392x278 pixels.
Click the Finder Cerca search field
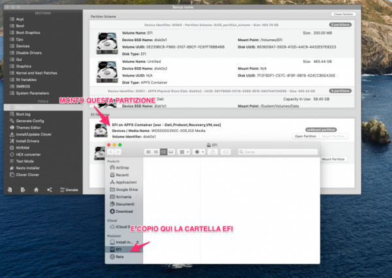(278, 152)
